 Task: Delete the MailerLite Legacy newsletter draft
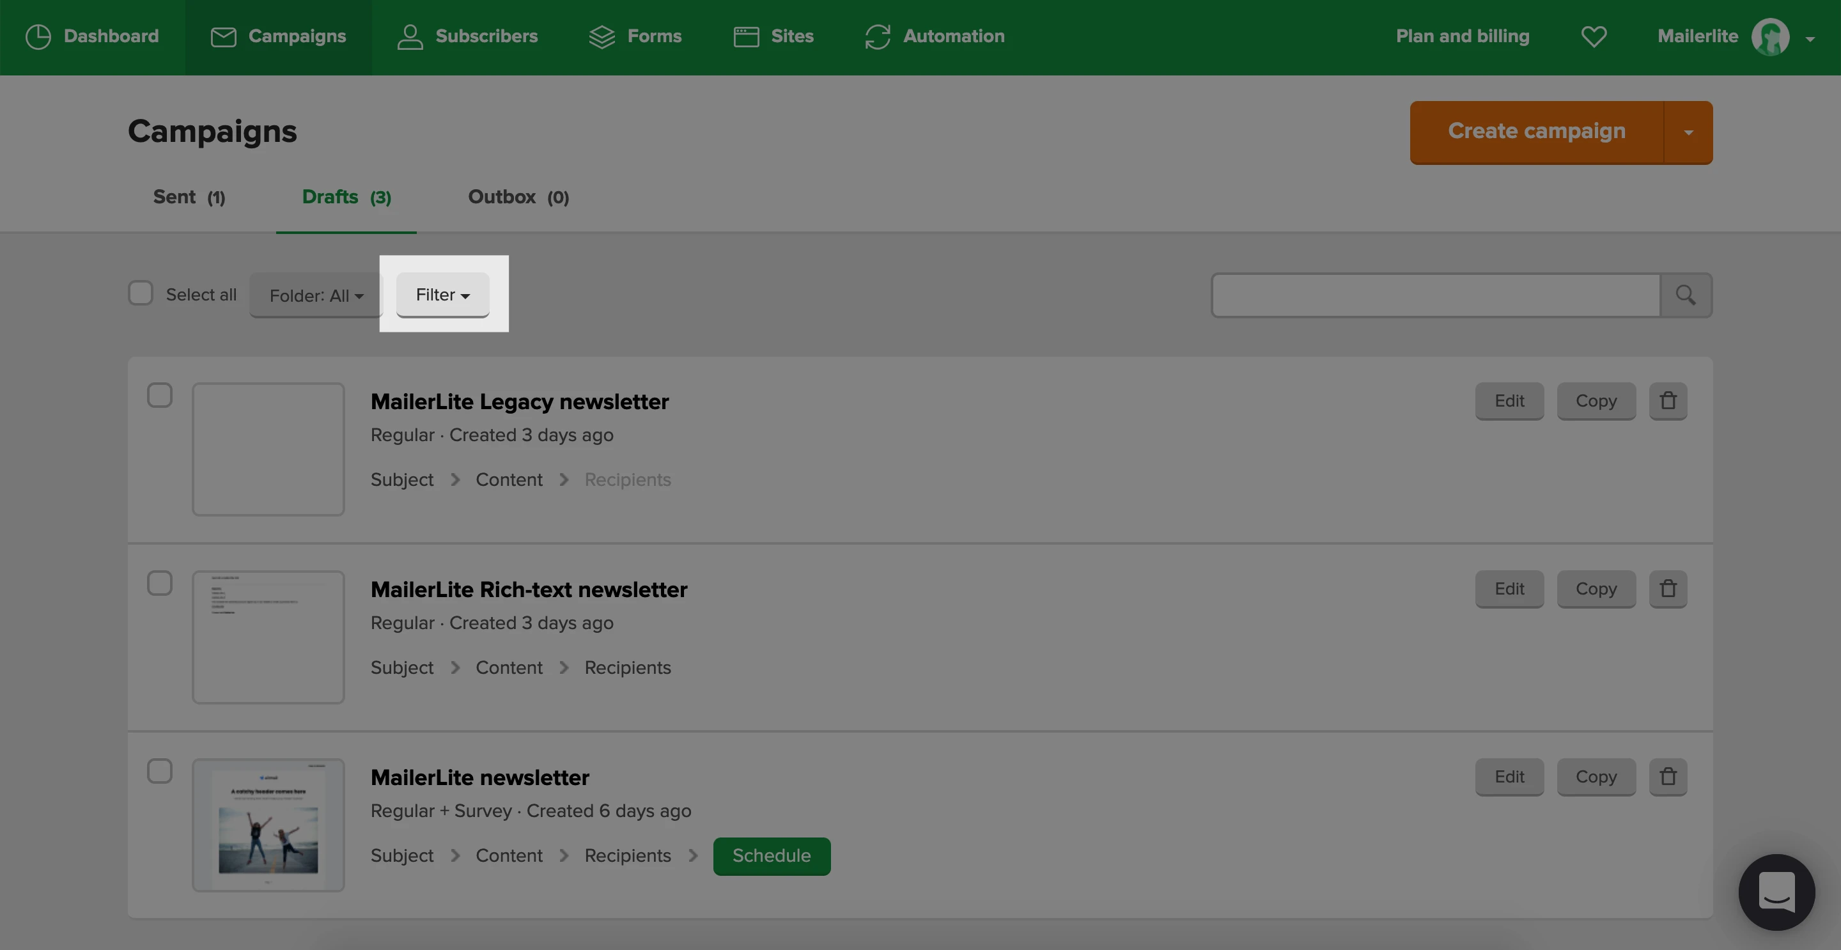(1668, 401)
